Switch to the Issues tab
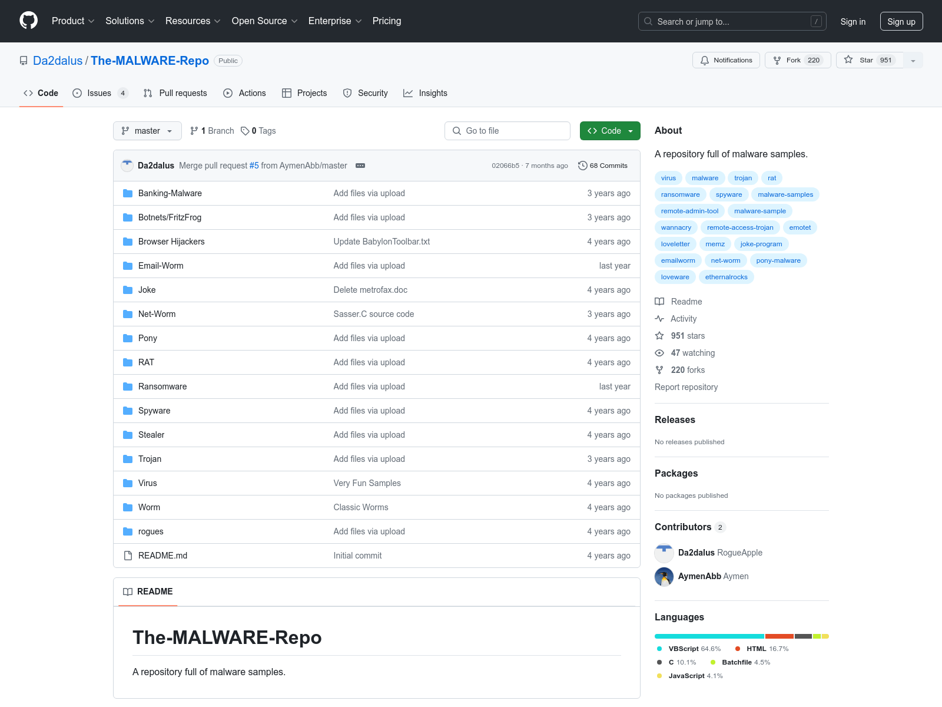Image resolution: width=942 pixels, height=707 pixels. [x=100, y=93]
